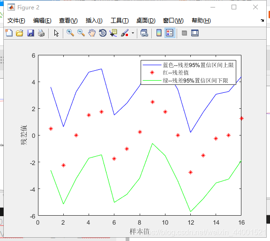
Task: Click the New Figure toolbar icon
Action: 9,33
